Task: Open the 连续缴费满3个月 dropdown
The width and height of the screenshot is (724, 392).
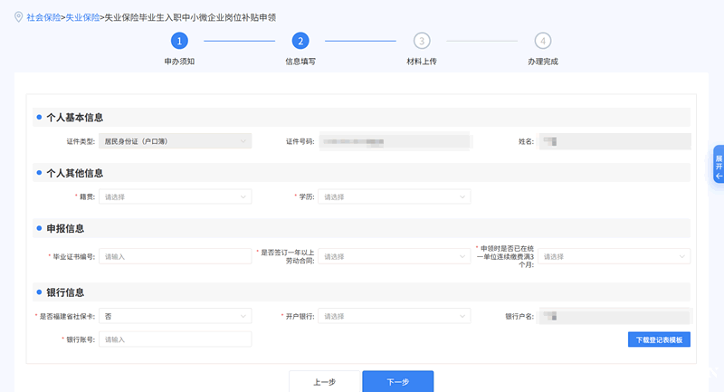Action: point(614,256)
